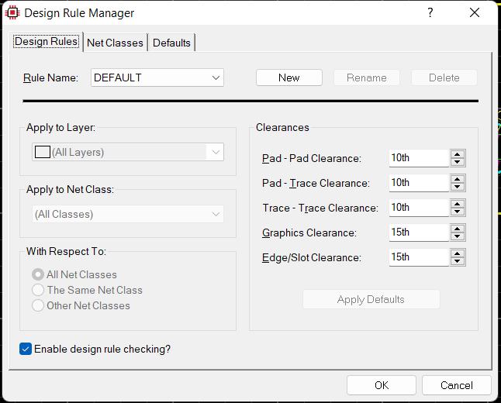Decrease the Pad - Pad Clearance value
This screenshot has height=403, width=501.
[x=458, y=162]
